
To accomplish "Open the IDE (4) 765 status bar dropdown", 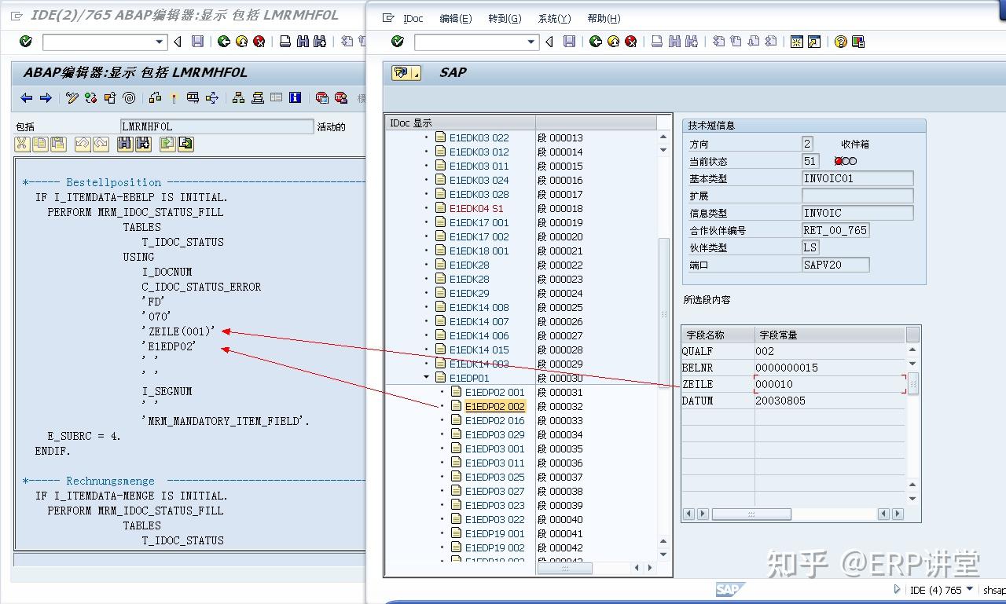I will pos(969,589).
